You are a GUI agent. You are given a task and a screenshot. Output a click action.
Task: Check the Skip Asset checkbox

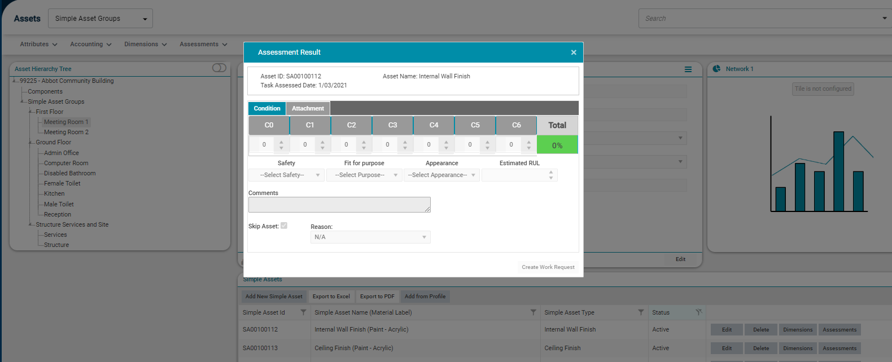[x=284, y=226]
